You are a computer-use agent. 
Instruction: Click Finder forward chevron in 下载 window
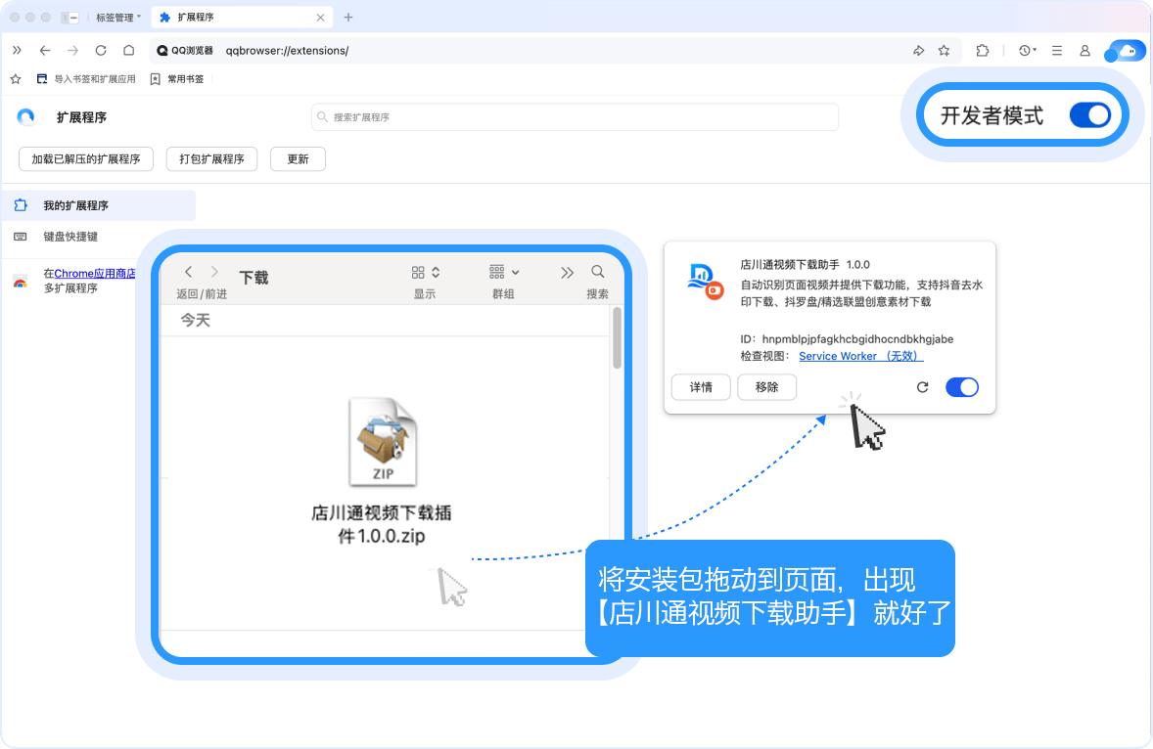[214, 272]
